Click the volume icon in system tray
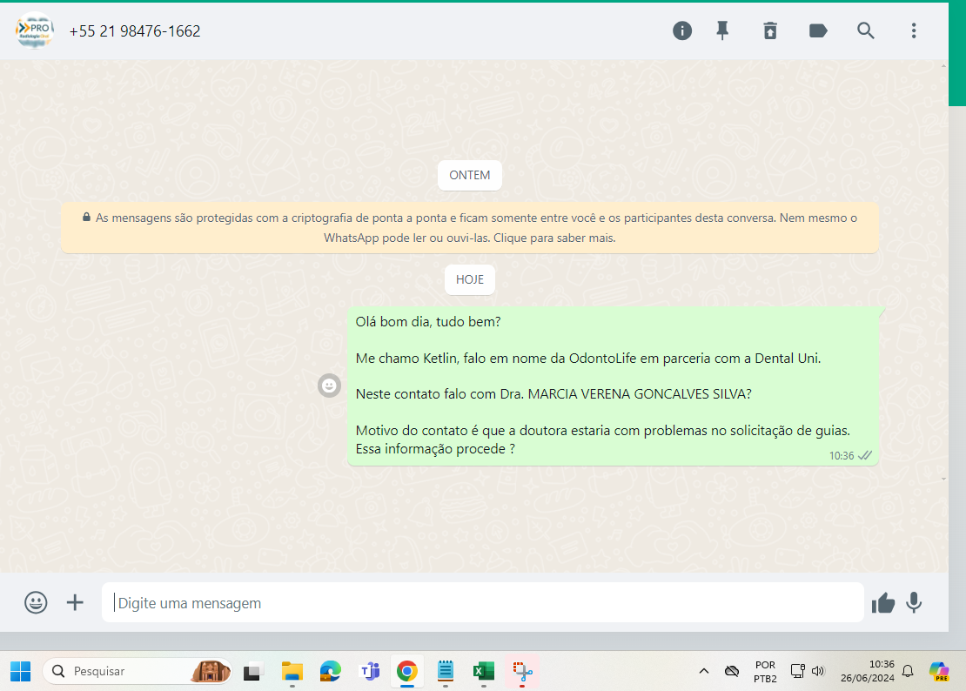The width and height of the screenshot is (966, 691). [x=818, y=671]
